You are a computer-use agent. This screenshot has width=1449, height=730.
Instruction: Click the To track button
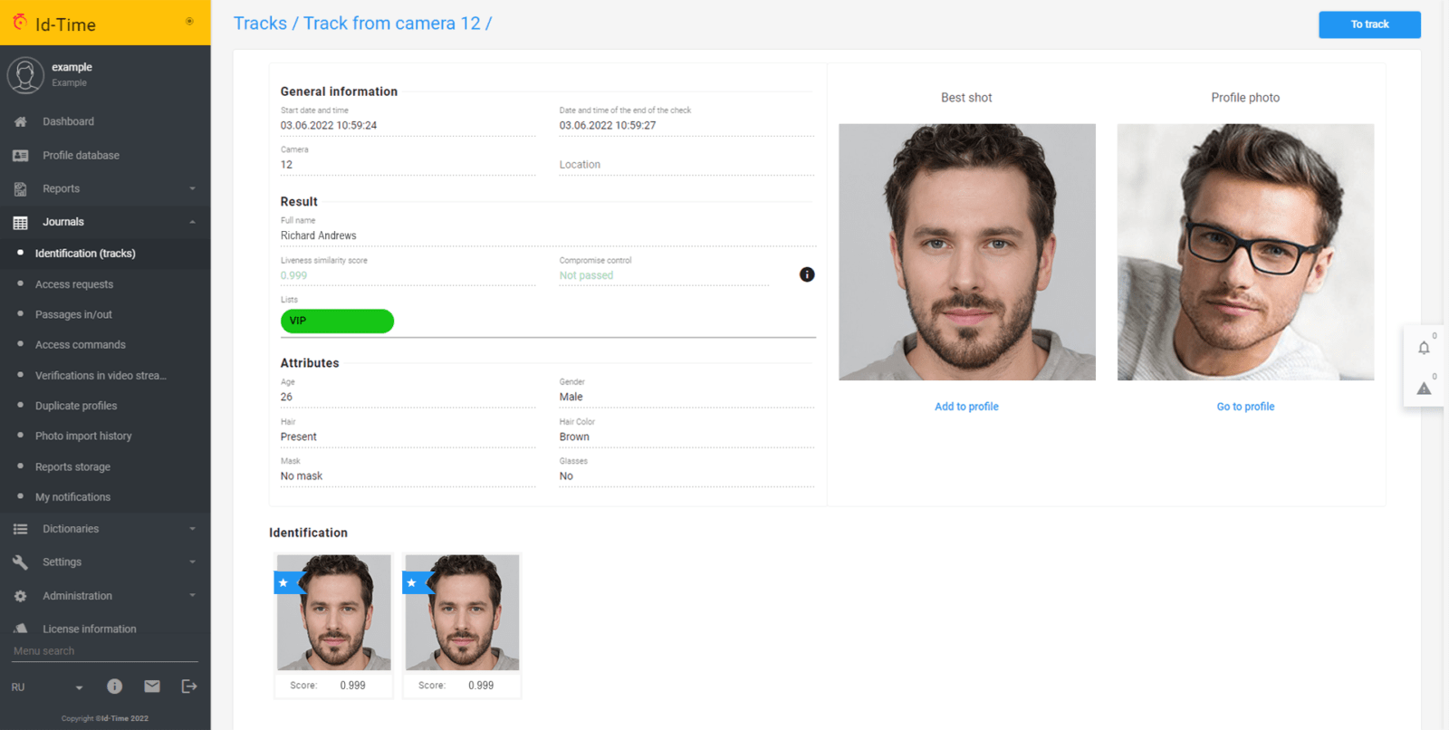pyautogui.click(x=1368, y=24)
